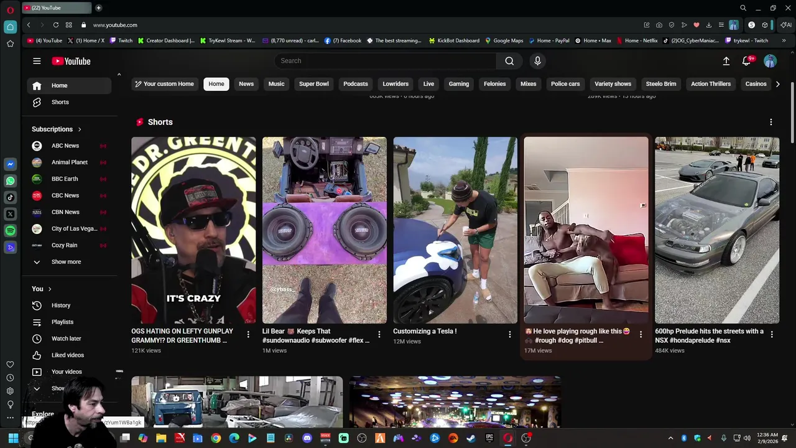The height and width of the screenshot is (448, 796).
Task: Play the 600hp Prelude short thumbnail
Action: (x=717, y=230)
